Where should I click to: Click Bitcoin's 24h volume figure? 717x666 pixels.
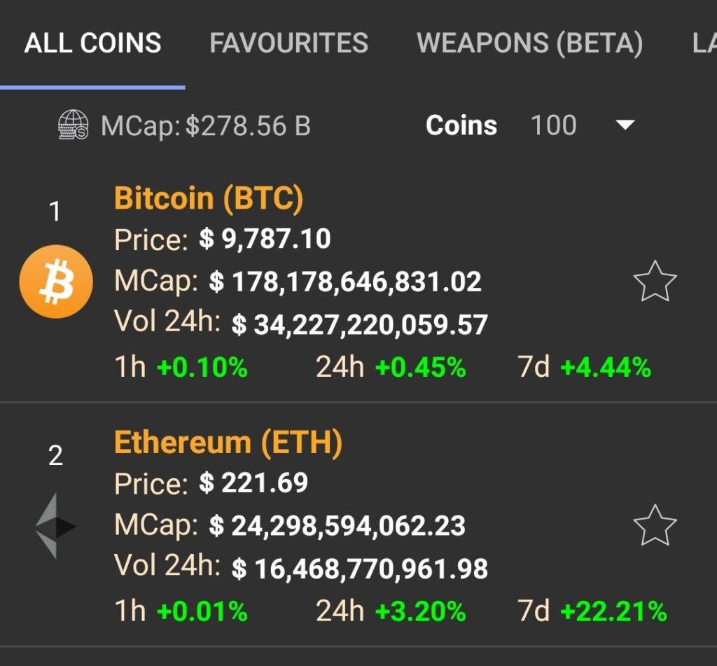(x=360, y=324)
